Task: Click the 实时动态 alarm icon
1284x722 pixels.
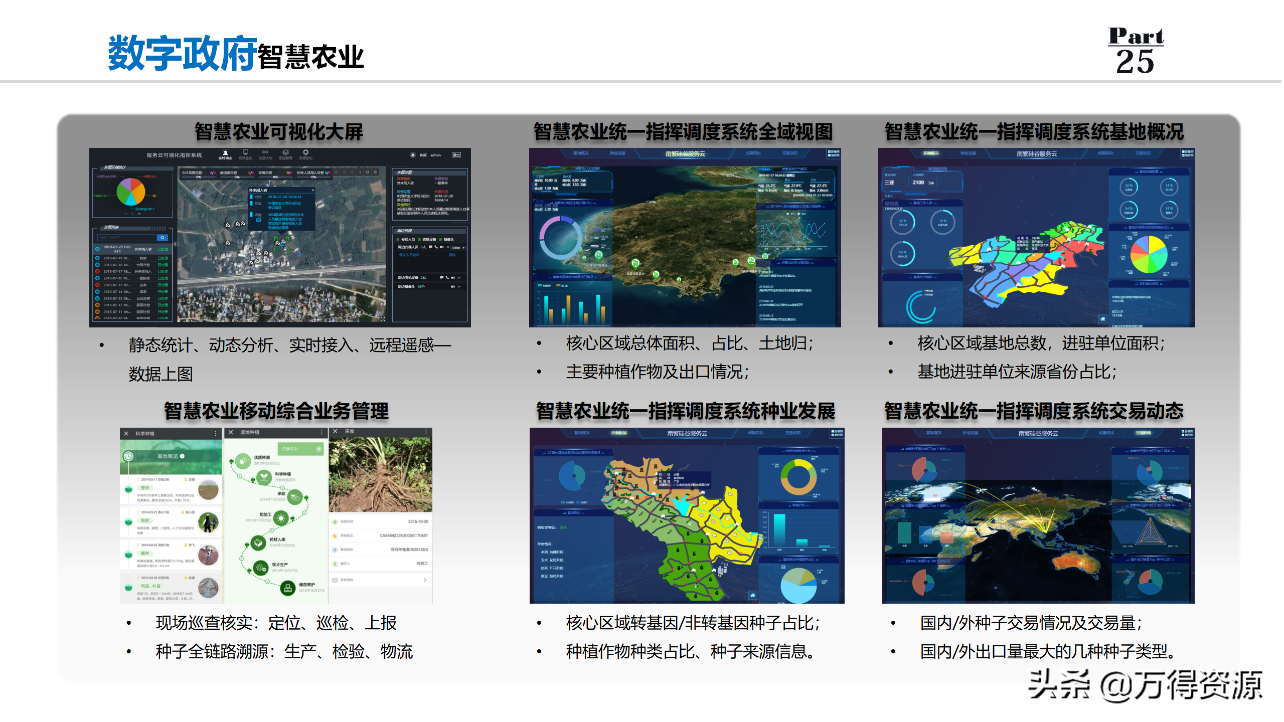Action: pos(225,153)
